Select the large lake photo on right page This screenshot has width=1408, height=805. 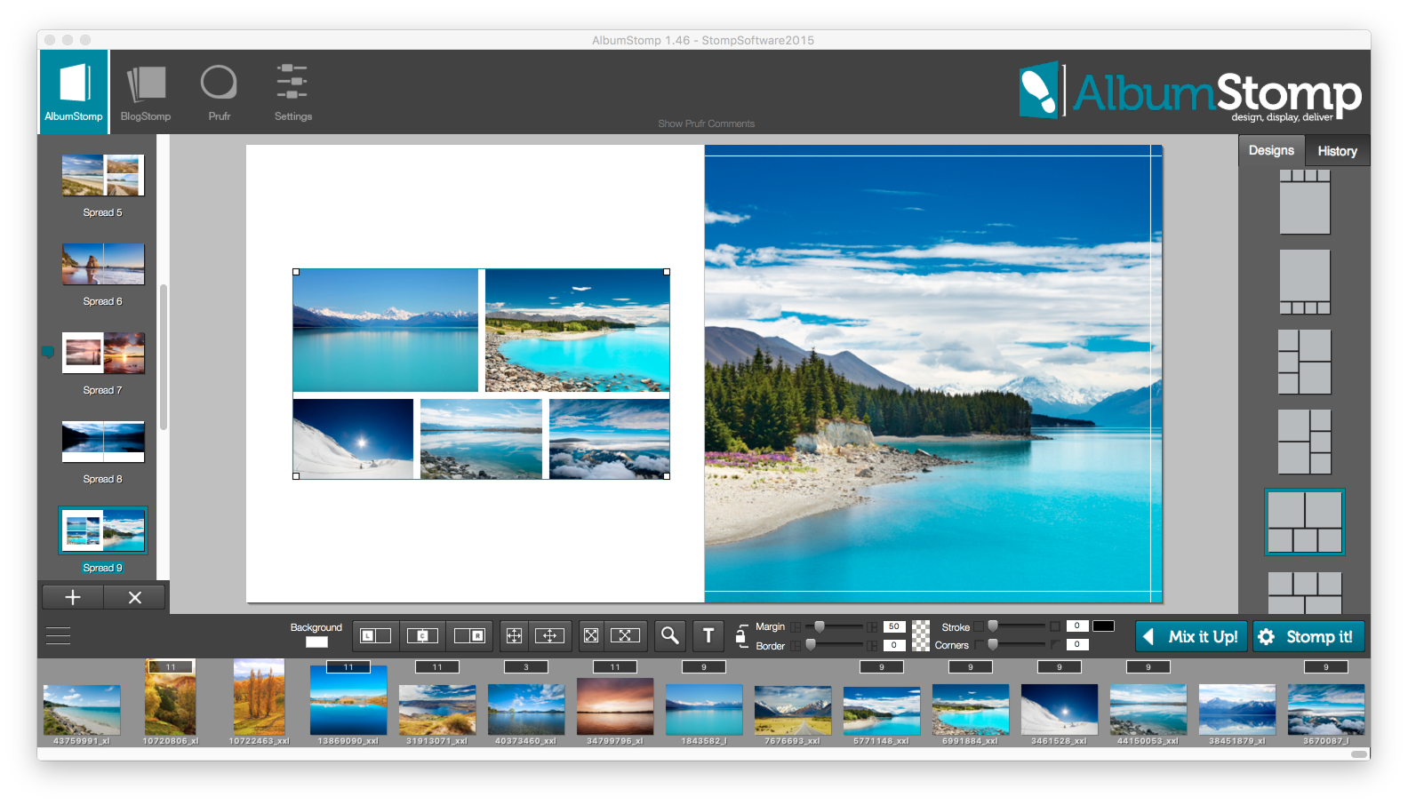(x=933, y=373)
